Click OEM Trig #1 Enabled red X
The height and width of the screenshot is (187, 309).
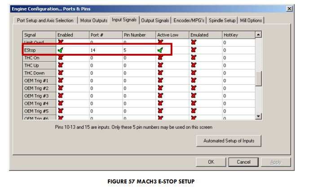[61, 81]
